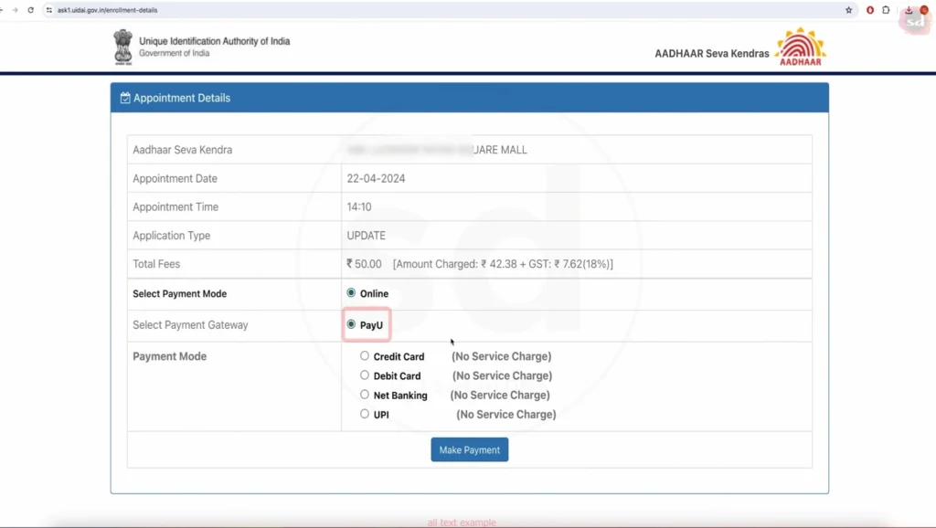
Task: Click the Government of India emblem
Action: point(122,47)
